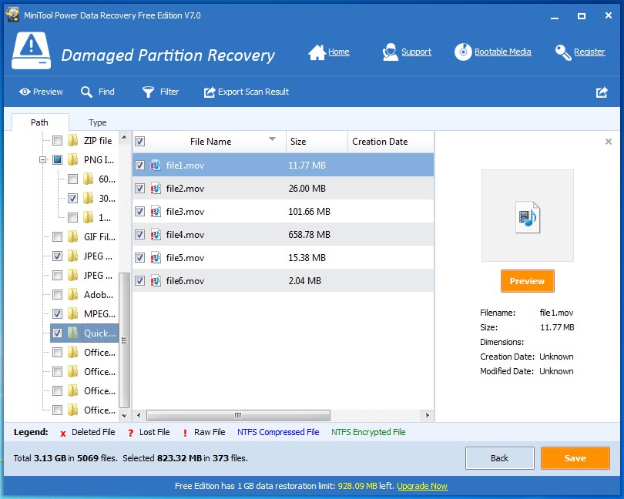Click the GIF Fil... folder icon
624x499 pixels.
73,236
